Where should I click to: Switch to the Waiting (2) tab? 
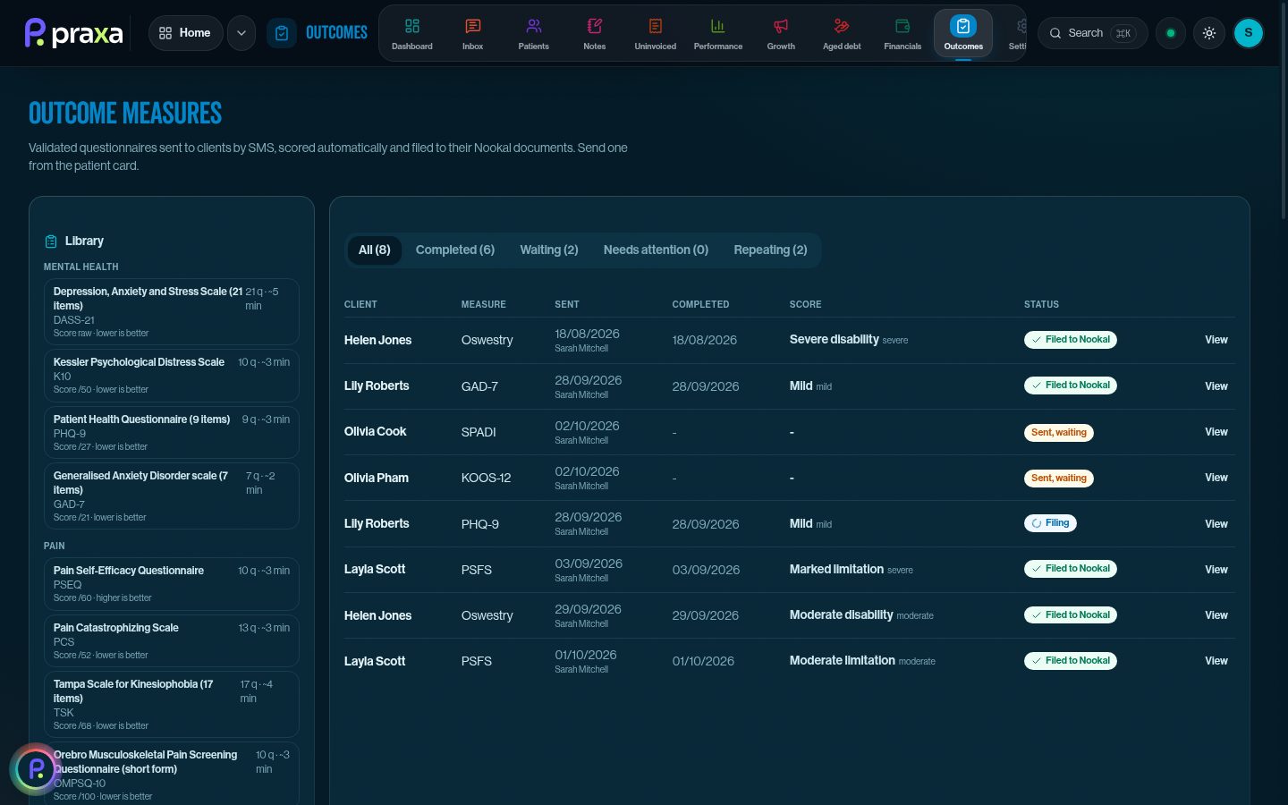549,250
